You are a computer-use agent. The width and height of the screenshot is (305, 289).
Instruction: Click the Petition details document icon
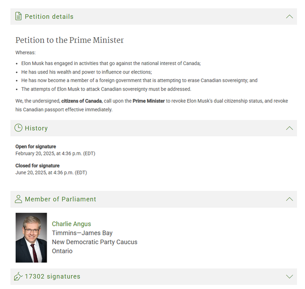pyautogui.click(x=18, y=17)
